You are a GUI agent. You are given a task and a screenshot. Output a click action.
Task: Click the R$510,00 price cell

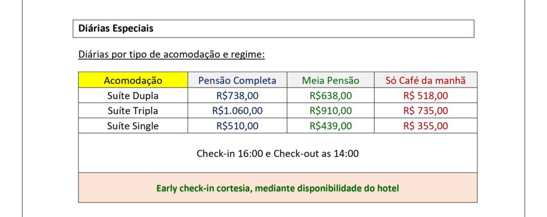tap(237, 126)
